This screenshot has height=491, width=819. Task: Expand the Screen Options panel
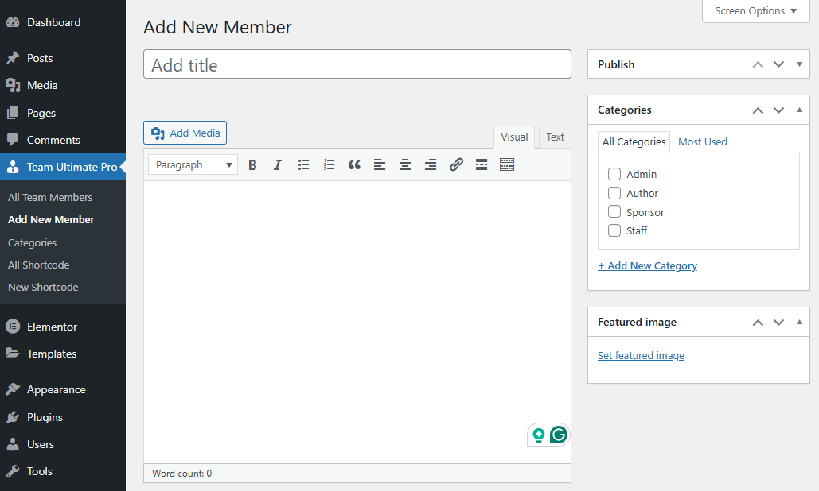[x=755, y=11]
